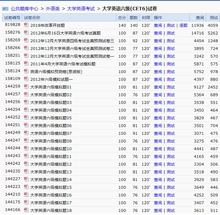Click PDF icon beside 大学英语六级模拟题18
The height and width of the screenshot is (215, 220).
pyautogui.click(x=26, y=210)
